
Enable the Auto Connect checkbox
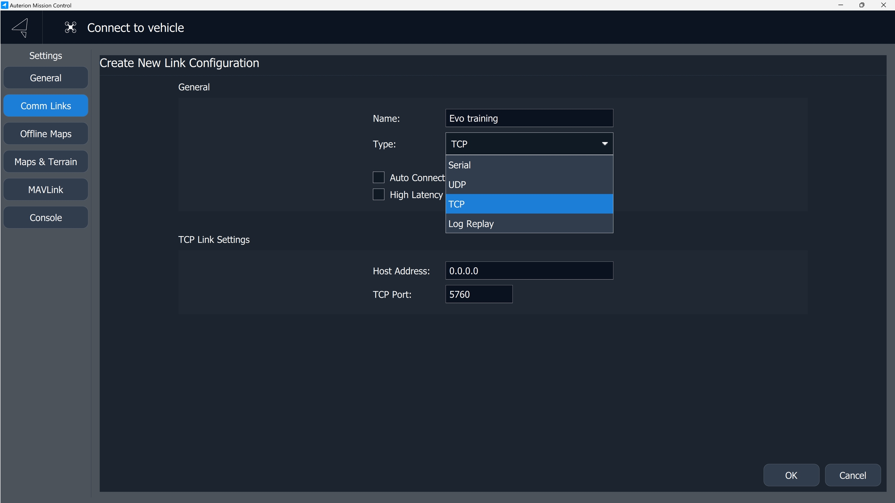tap(378, 178)
